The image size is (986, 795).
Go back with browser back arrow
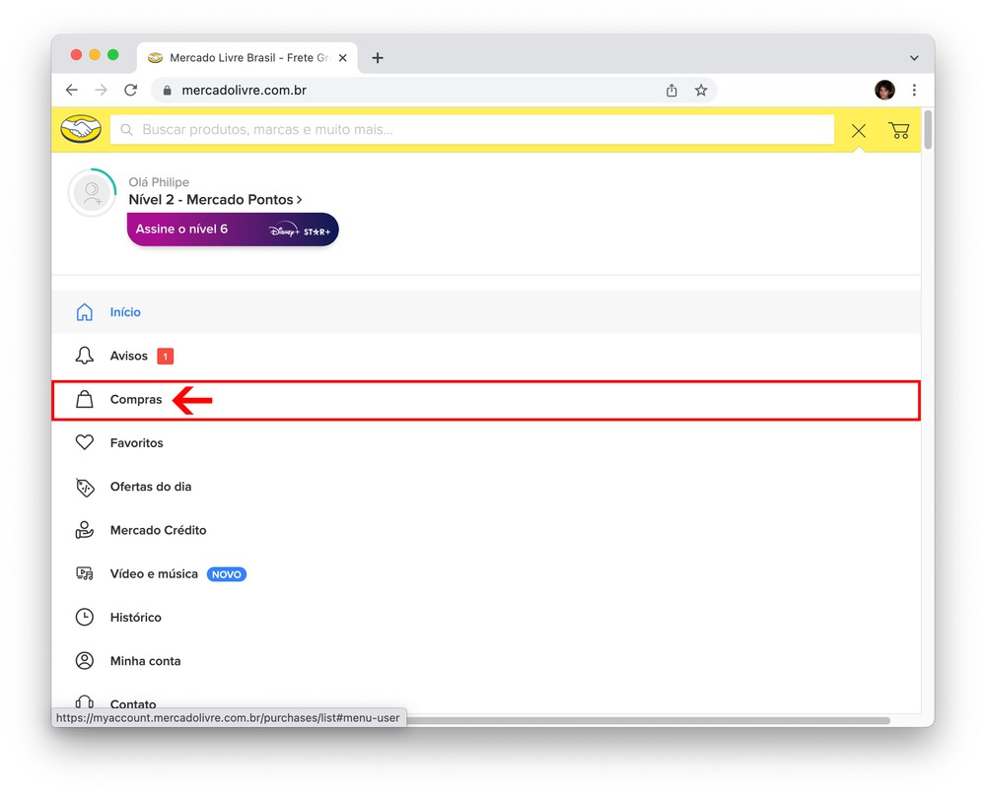coord(72,90)
